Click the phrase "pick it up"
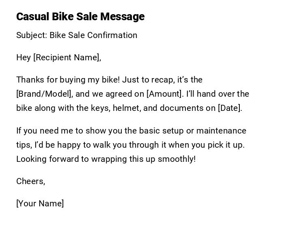284x229 pixels. pyautogui.click(x=226, y=145)
